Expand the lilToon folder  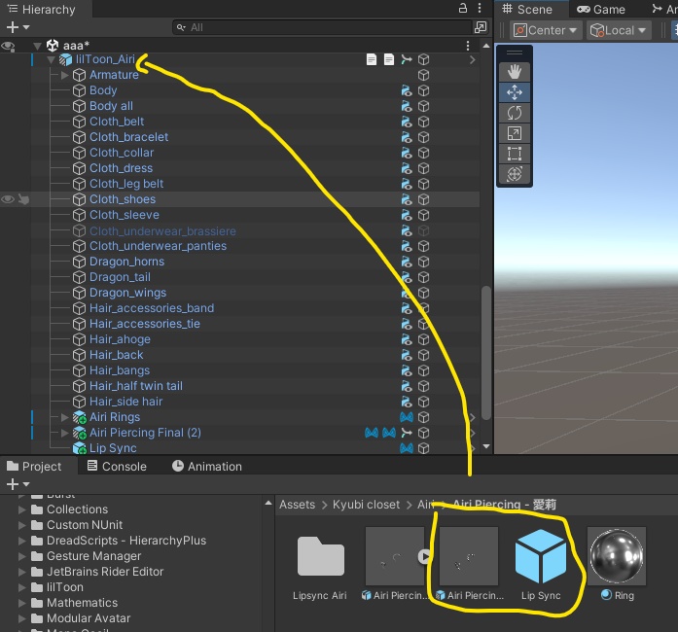pos(22,587)
